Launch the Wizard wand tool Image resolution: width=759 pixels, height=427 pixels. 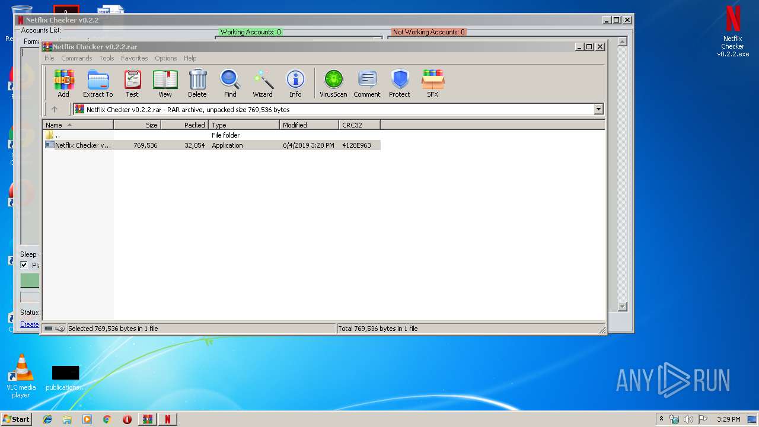[263, 83]
